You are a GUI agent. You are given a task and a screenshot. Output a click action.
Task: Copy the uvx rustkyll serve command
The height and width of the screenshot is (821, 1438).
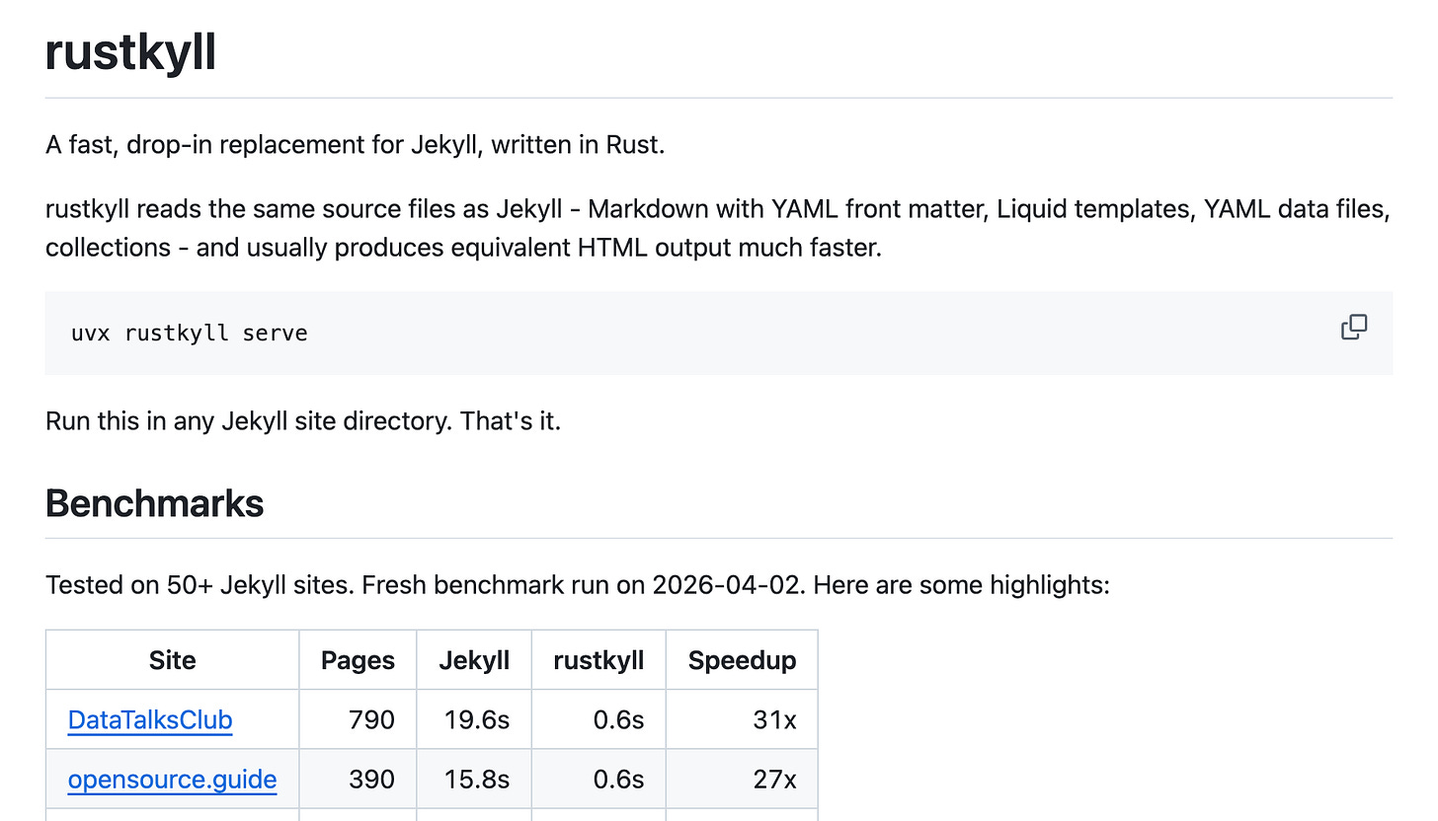[x=1354, y=328]
